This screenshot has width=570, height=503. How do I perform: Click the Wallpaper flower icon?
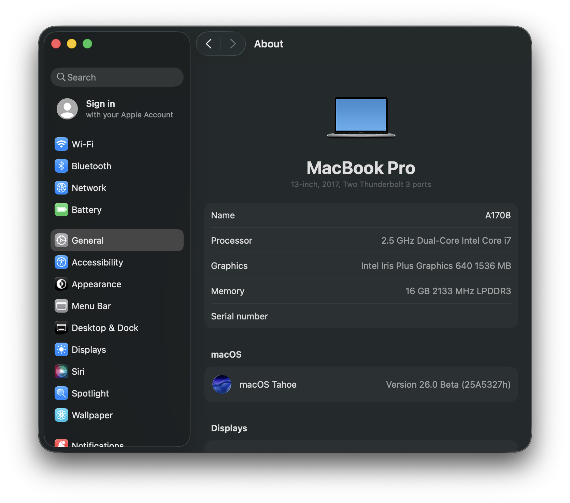tap(61, 415)
